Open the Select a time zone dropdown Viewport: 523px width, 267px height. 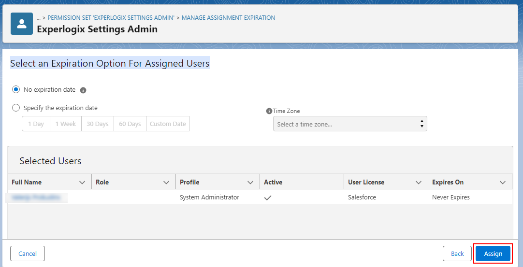[350, 124]
